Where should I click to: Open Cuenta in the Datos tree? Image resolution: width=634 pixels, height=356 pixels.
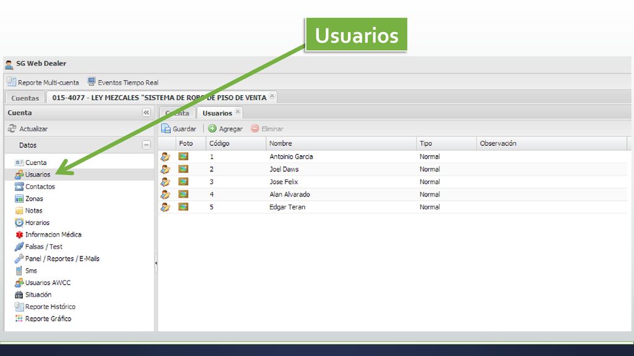(x=31, y=163)
